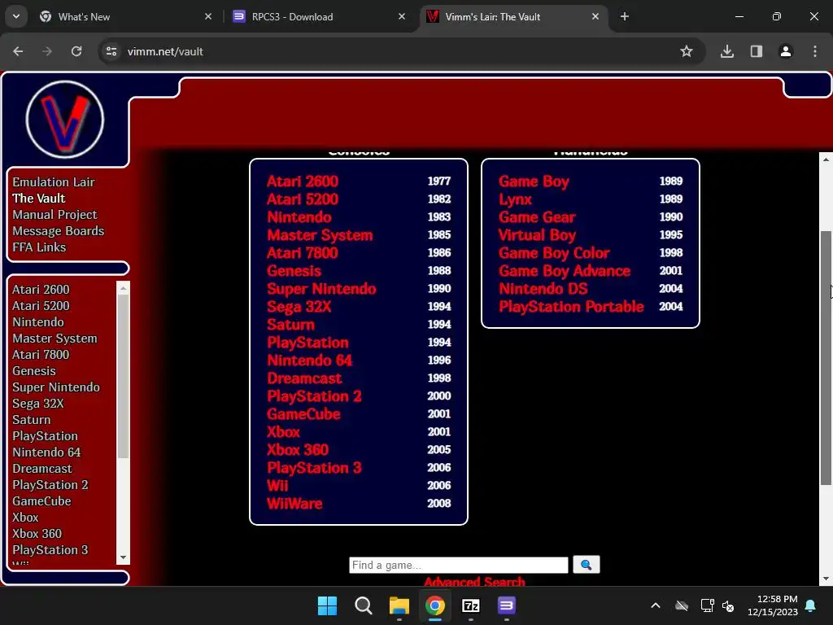View site information icon in address bar
The image size is (833, 625).
pyautogui.click(x=111, y=51)
